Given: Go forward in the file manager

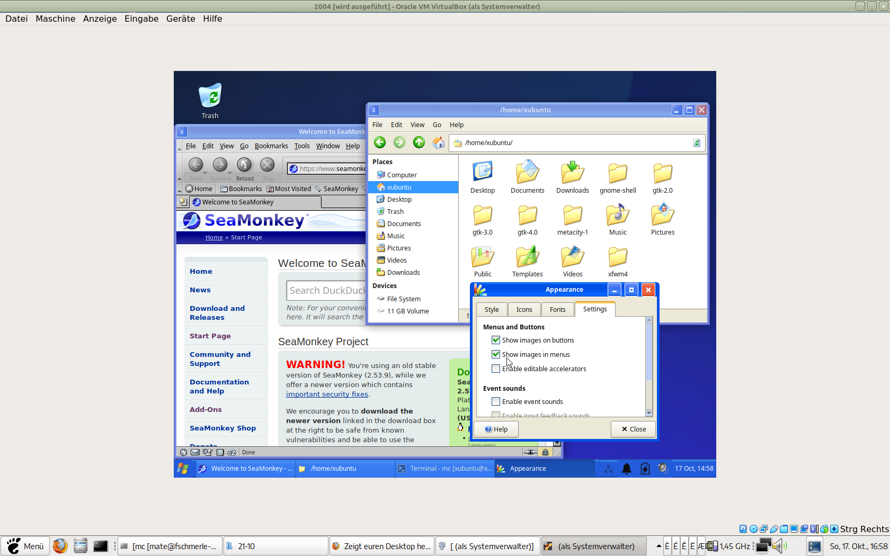Looking at the screenshot, I should 399,142.
